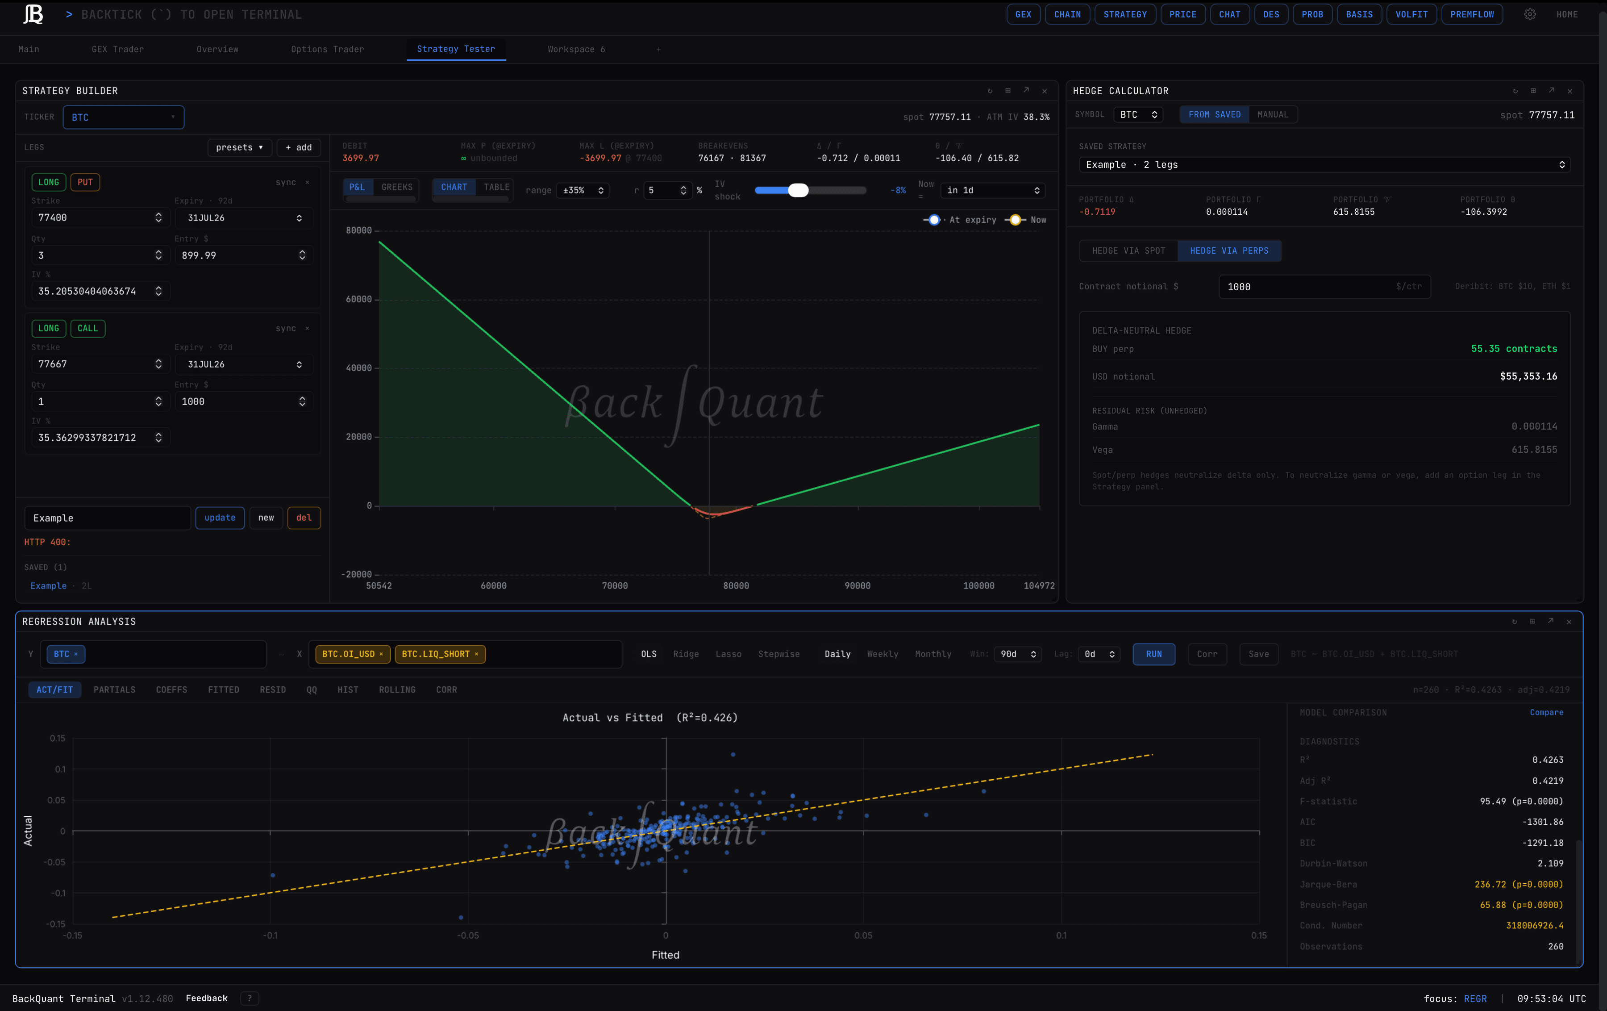Open the COEFFS regression tab
1607x1011 pixels.
click(171, 690)
